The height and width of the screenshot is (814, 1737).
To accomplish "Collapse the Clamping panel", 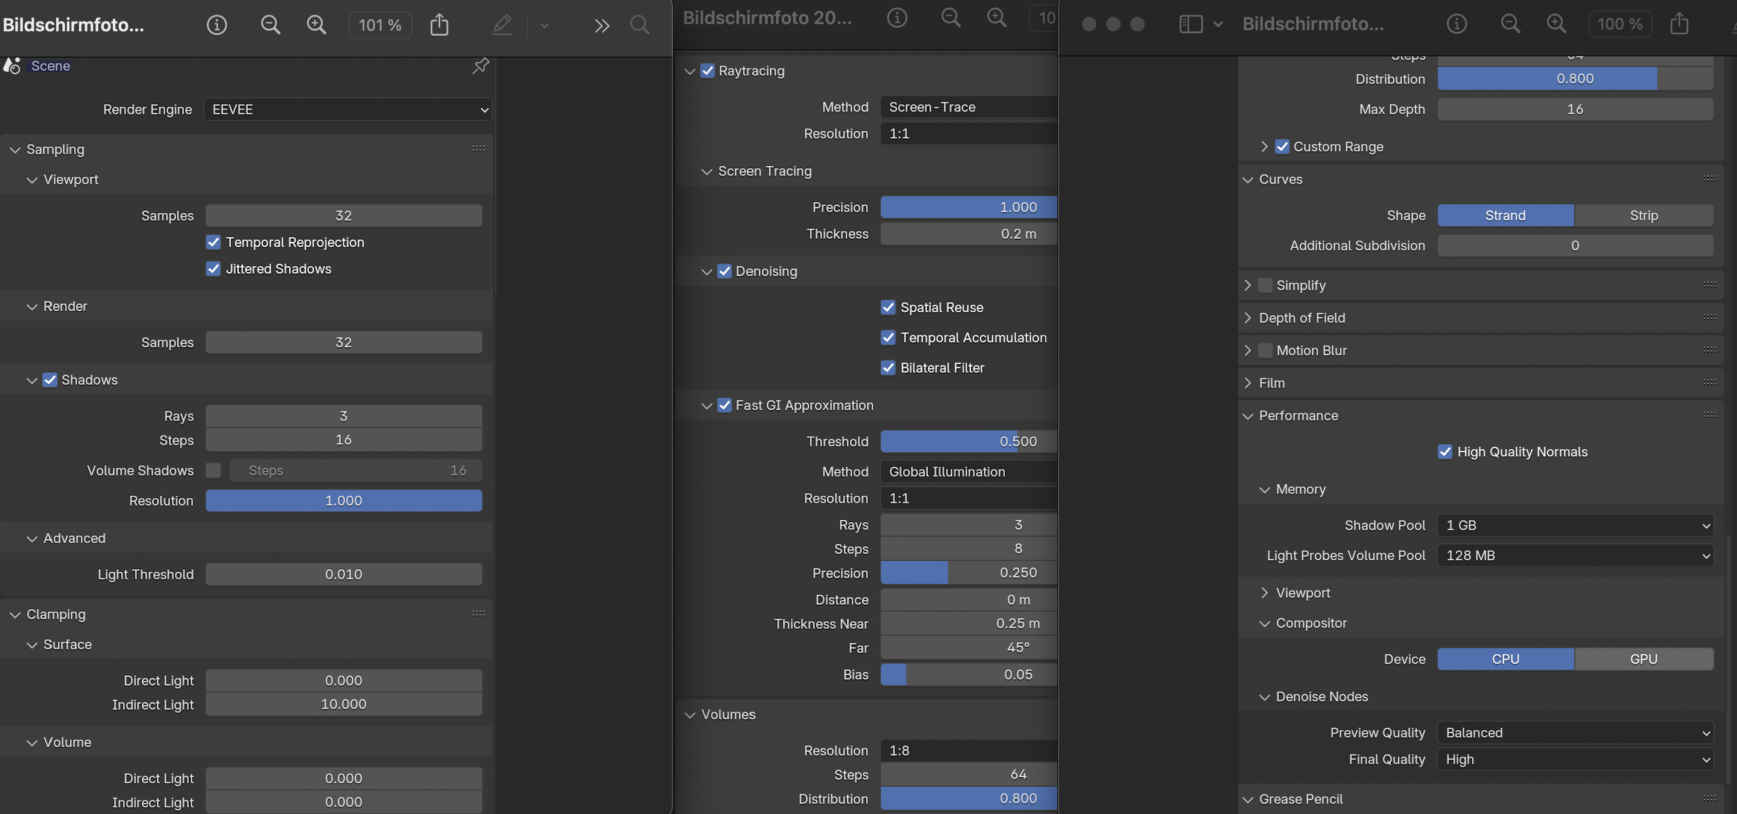I will click(x=15, y=614).
